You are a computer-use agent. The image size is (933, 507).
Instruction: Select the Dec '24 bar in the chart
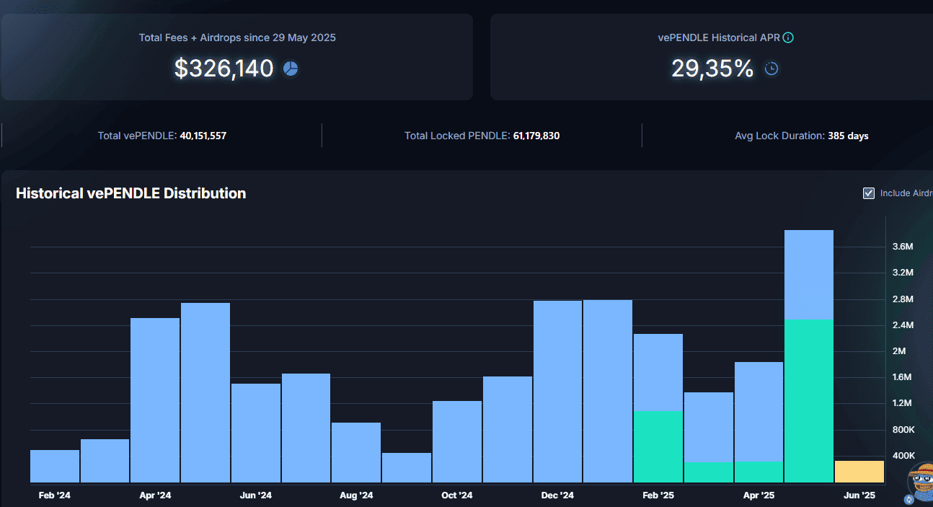[557, 392]
